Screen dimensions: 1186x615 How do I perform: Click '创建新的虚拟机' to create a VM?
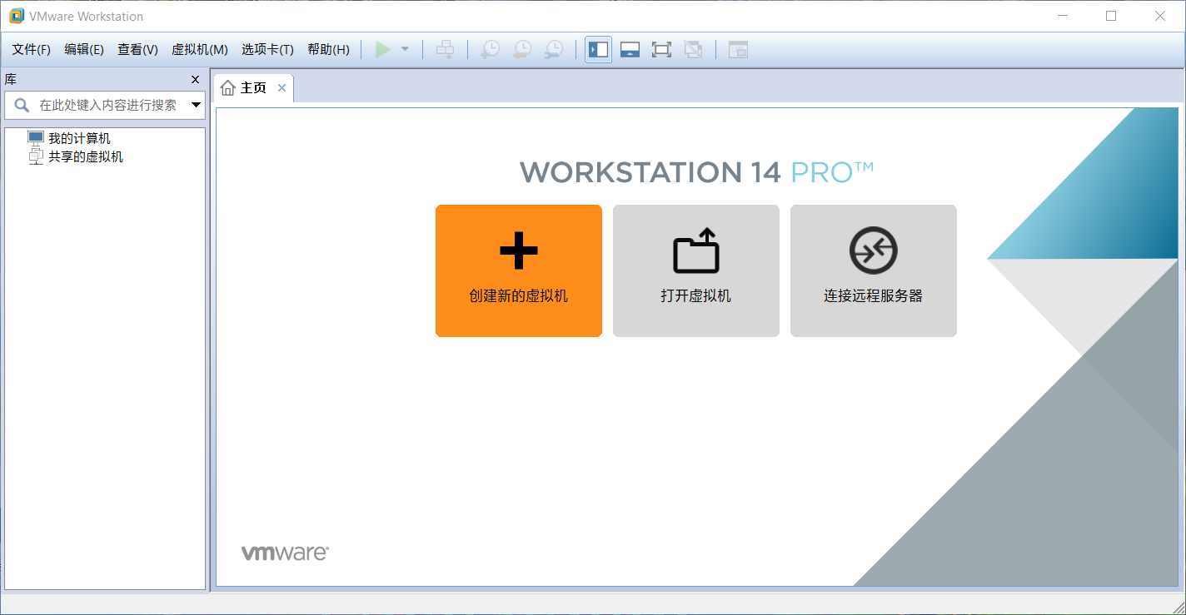pyautogui.click(x=518, y=270)
